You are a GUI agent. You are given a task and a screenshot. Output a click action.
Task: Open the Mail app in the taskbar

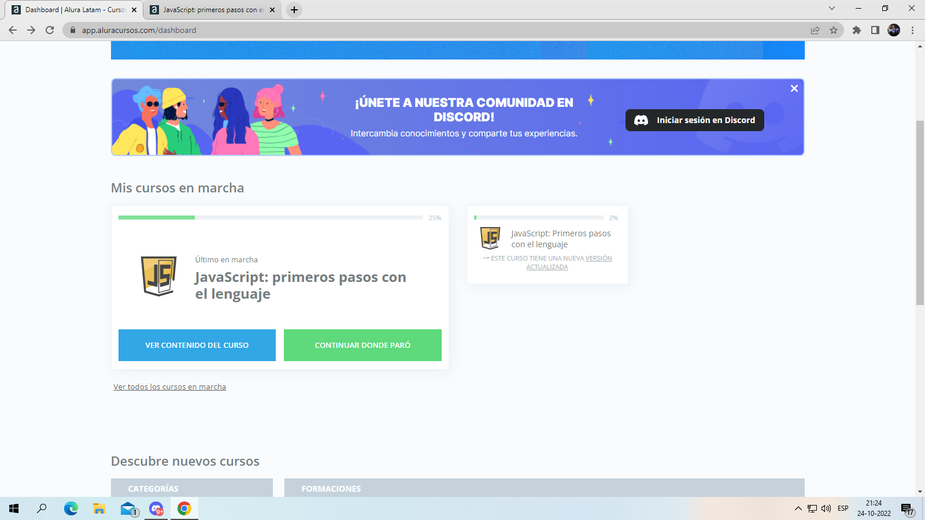tap(128, 508)
